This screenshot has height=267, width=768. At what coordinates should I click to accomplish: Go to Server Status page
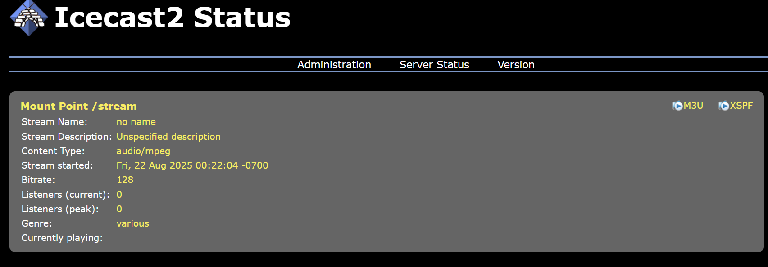click(x=434, y=65)
